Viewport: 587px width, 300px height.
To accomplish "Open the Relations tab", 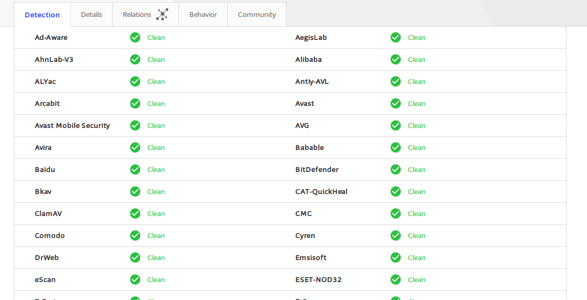I will coord(146,15).
